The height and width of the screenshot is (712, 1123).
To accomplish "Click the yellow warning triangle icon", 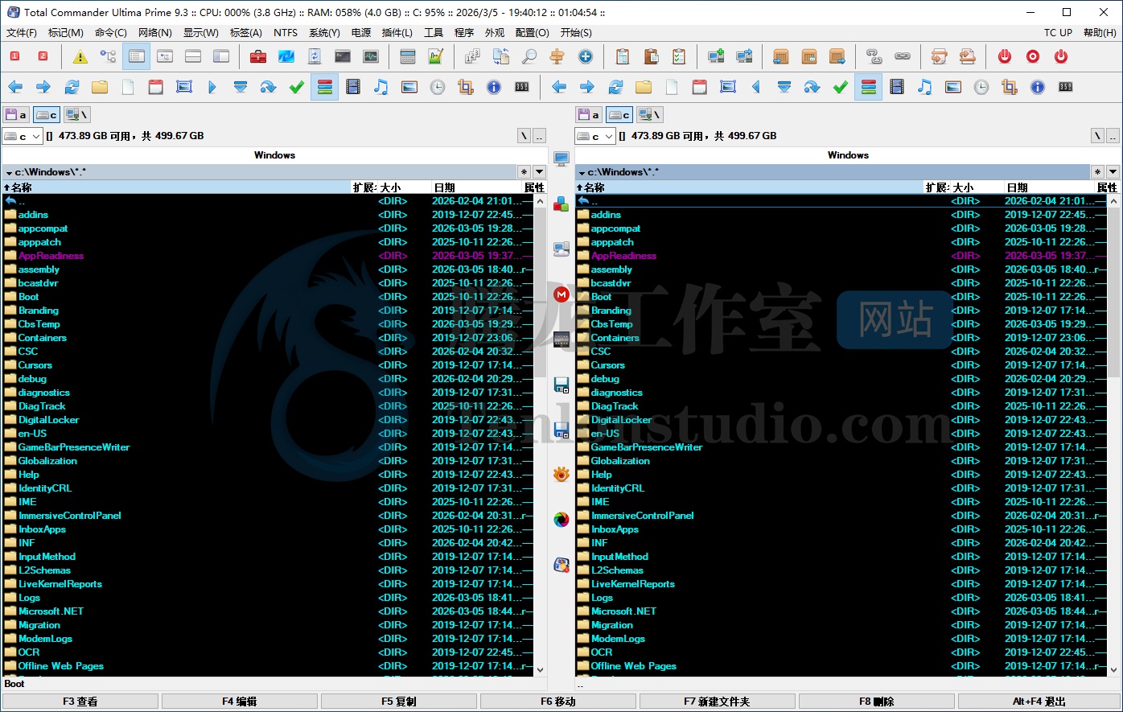I will [x=80, y=56].
